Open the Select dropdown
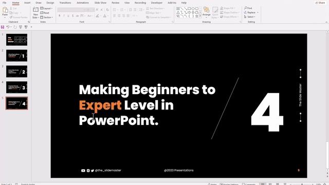Viewport: 329px width, 185px height. click(x=250, y=17)
